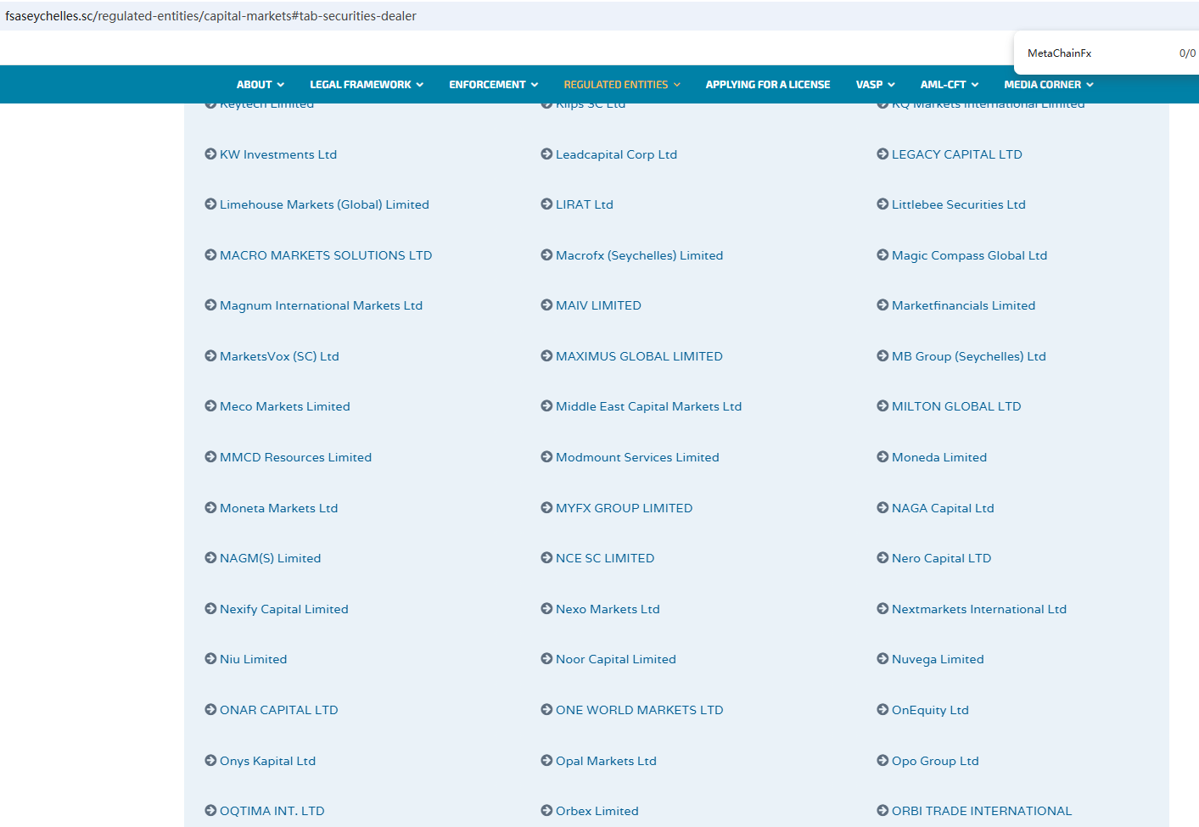Open the Nextmarkets International Ltd link
1199x827 pixels.
click(x=978, y=609)
